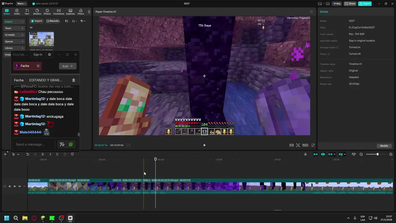
Task: Open the selection tool mode dropdown
Action: 18,154
